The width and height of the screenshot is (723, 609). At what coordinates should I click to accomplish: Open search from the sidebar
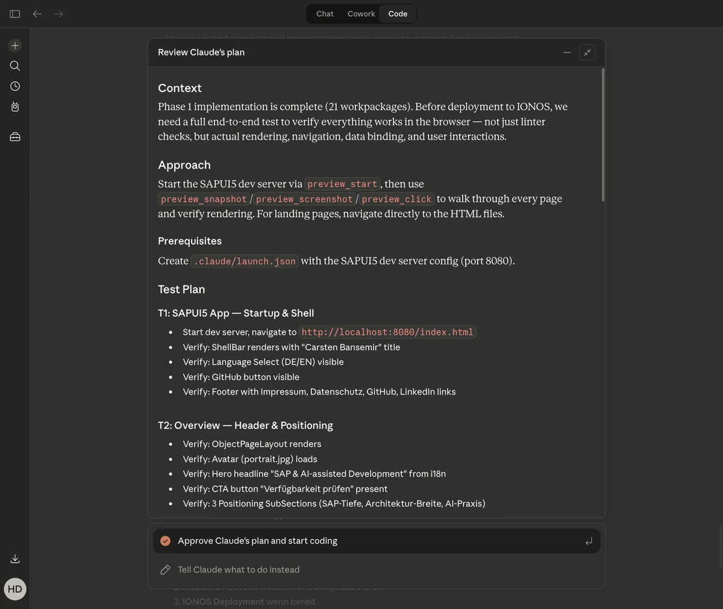pyautogui.click(x=15, y=66)
